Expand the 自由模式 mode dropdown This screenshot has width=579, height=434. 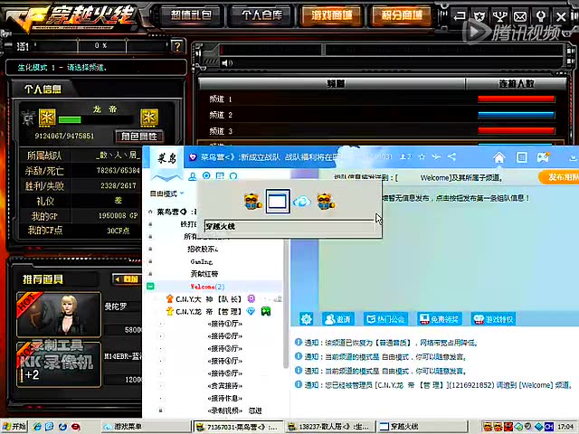(x=166, y=193)
